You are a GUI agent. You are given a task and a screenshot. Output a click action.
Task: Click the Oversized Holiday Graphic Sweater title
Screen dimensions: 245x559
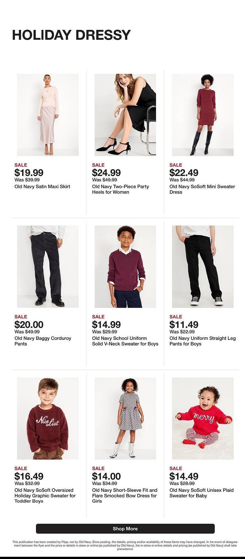(x=45, y=496)
